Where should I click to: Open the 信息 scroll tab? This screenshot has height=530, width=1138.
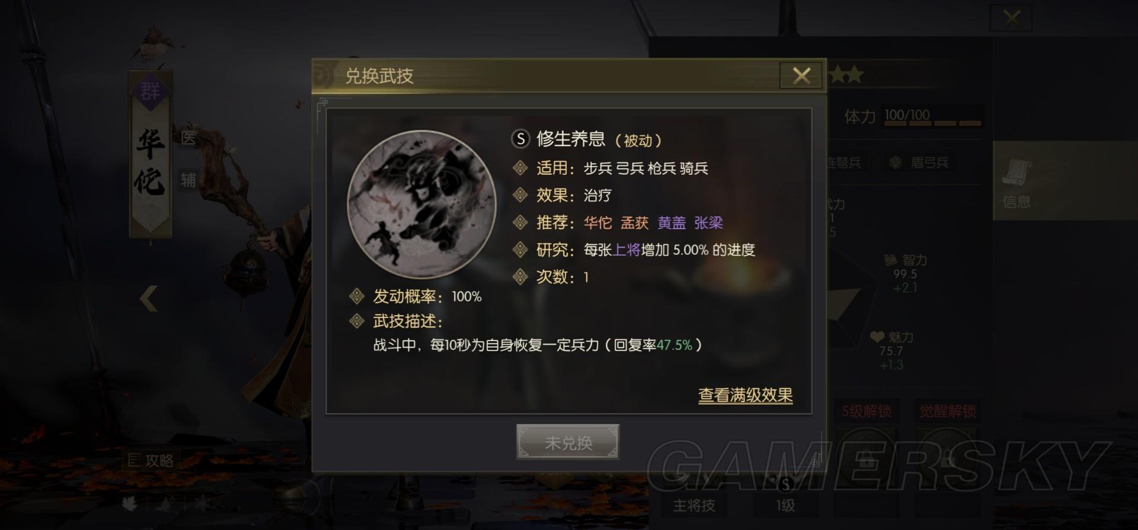point(1017,182)
